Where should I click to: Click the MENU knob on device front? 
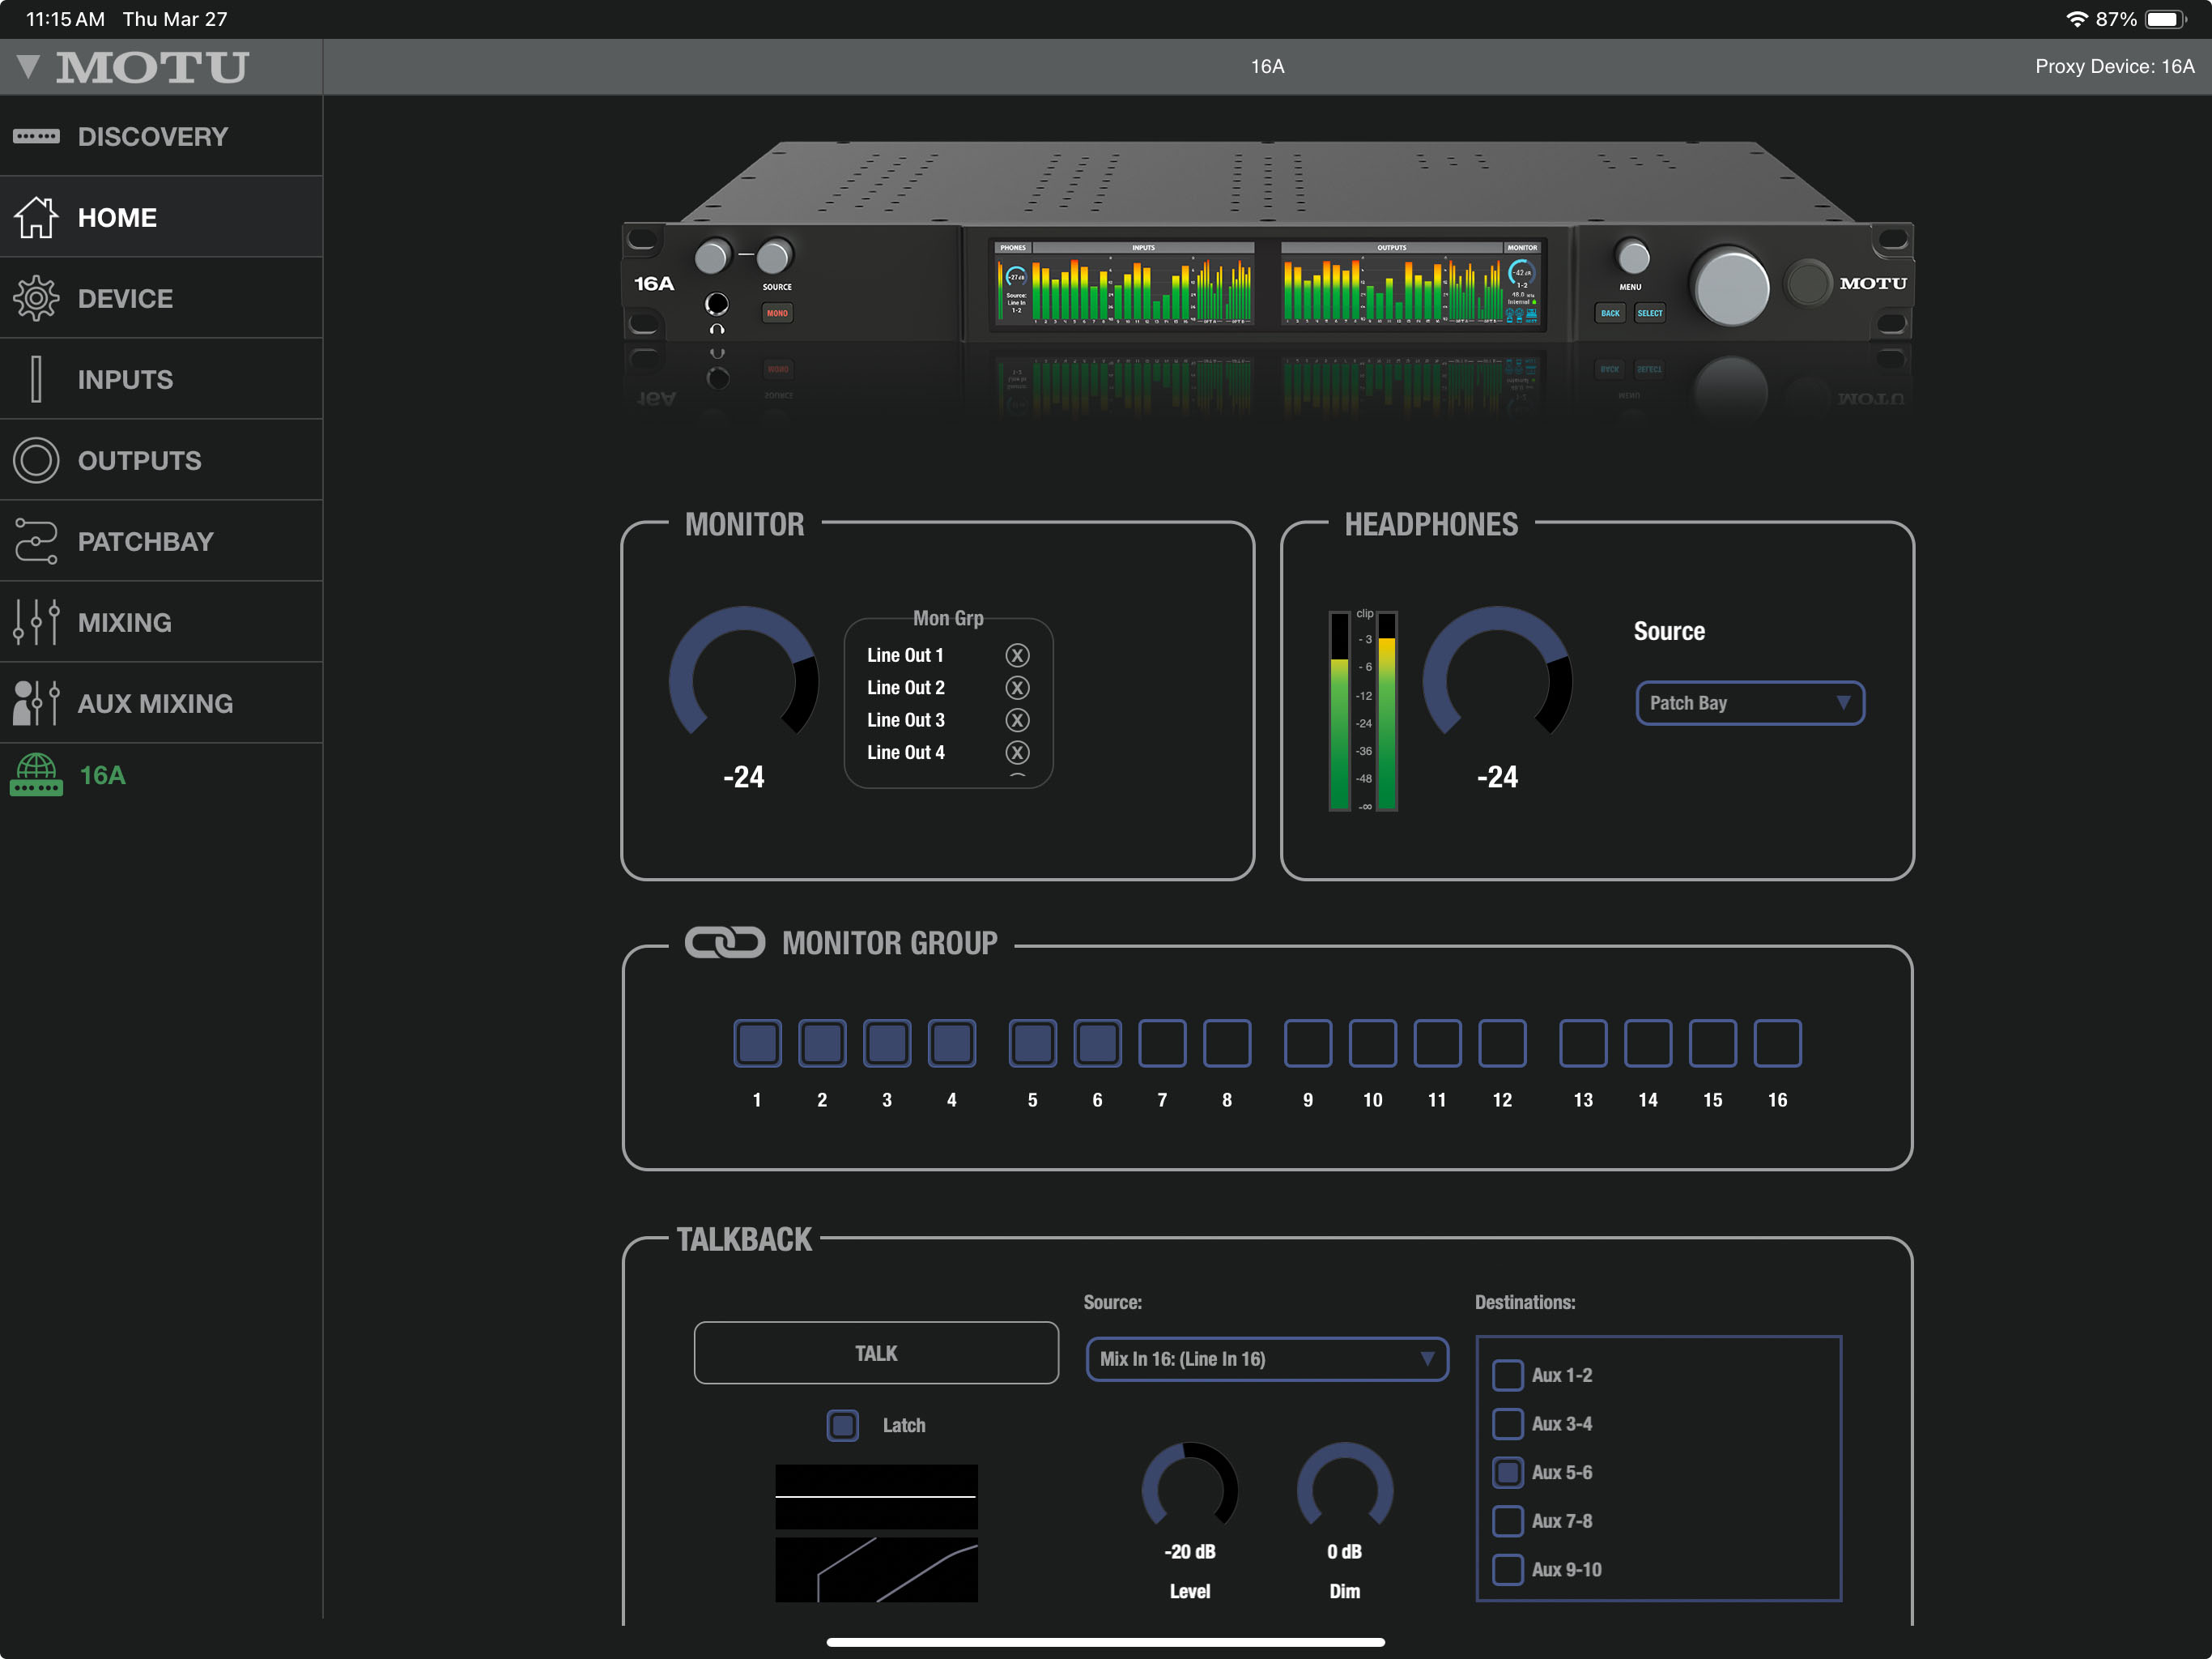point(1632,257)
